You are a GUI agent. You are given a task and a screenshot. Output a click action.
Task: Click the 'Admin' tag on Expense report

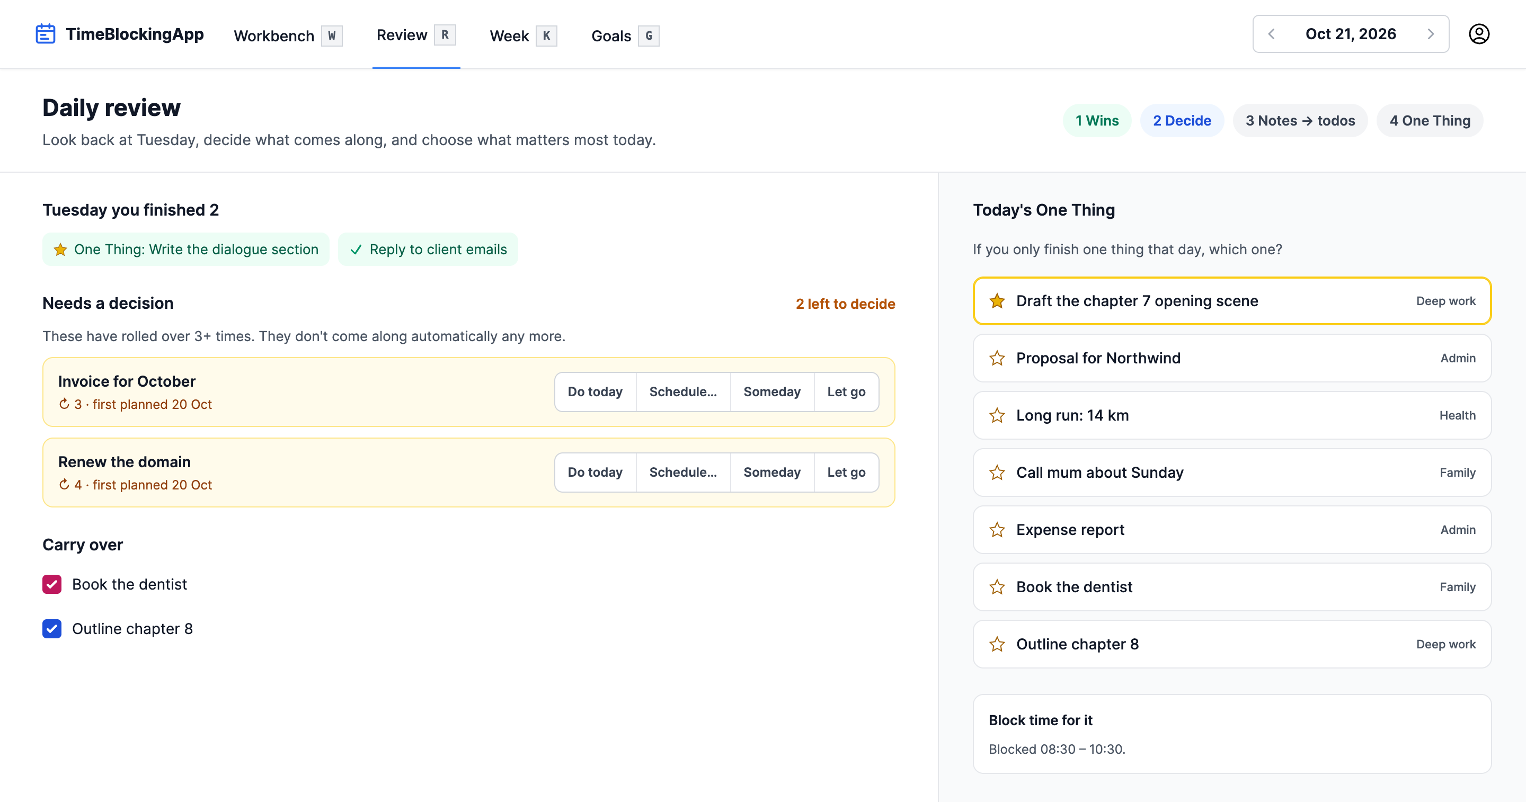point(1458,530)
